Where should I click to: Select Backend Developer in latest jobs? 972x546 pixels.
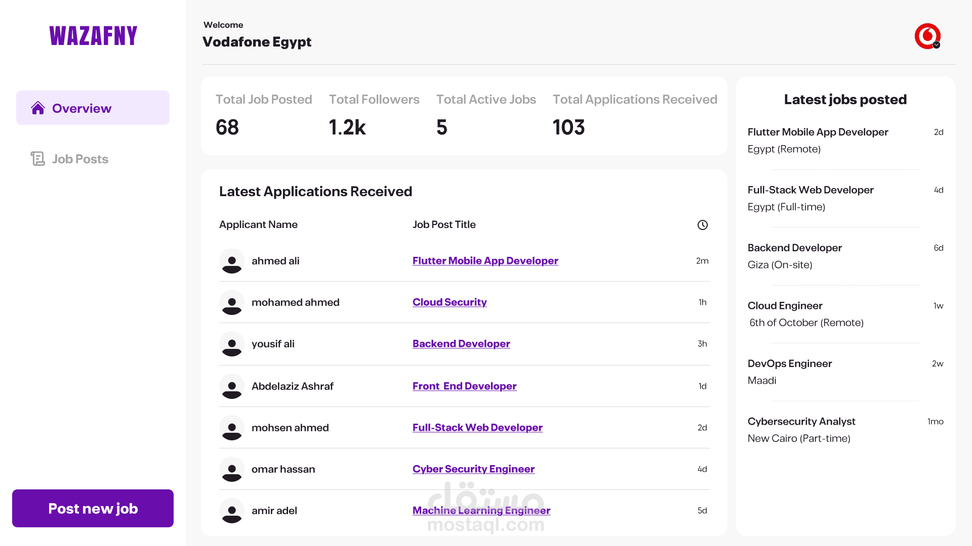pyautogui.click(x=794, y=248)
